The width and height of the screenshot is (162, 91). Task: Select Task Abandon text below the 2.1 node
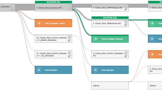click(x=51, y=70)
